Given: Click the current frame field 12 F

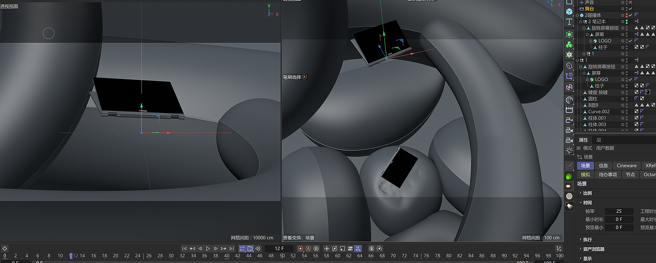Looking at the screenshot, I should click(279, 249).
